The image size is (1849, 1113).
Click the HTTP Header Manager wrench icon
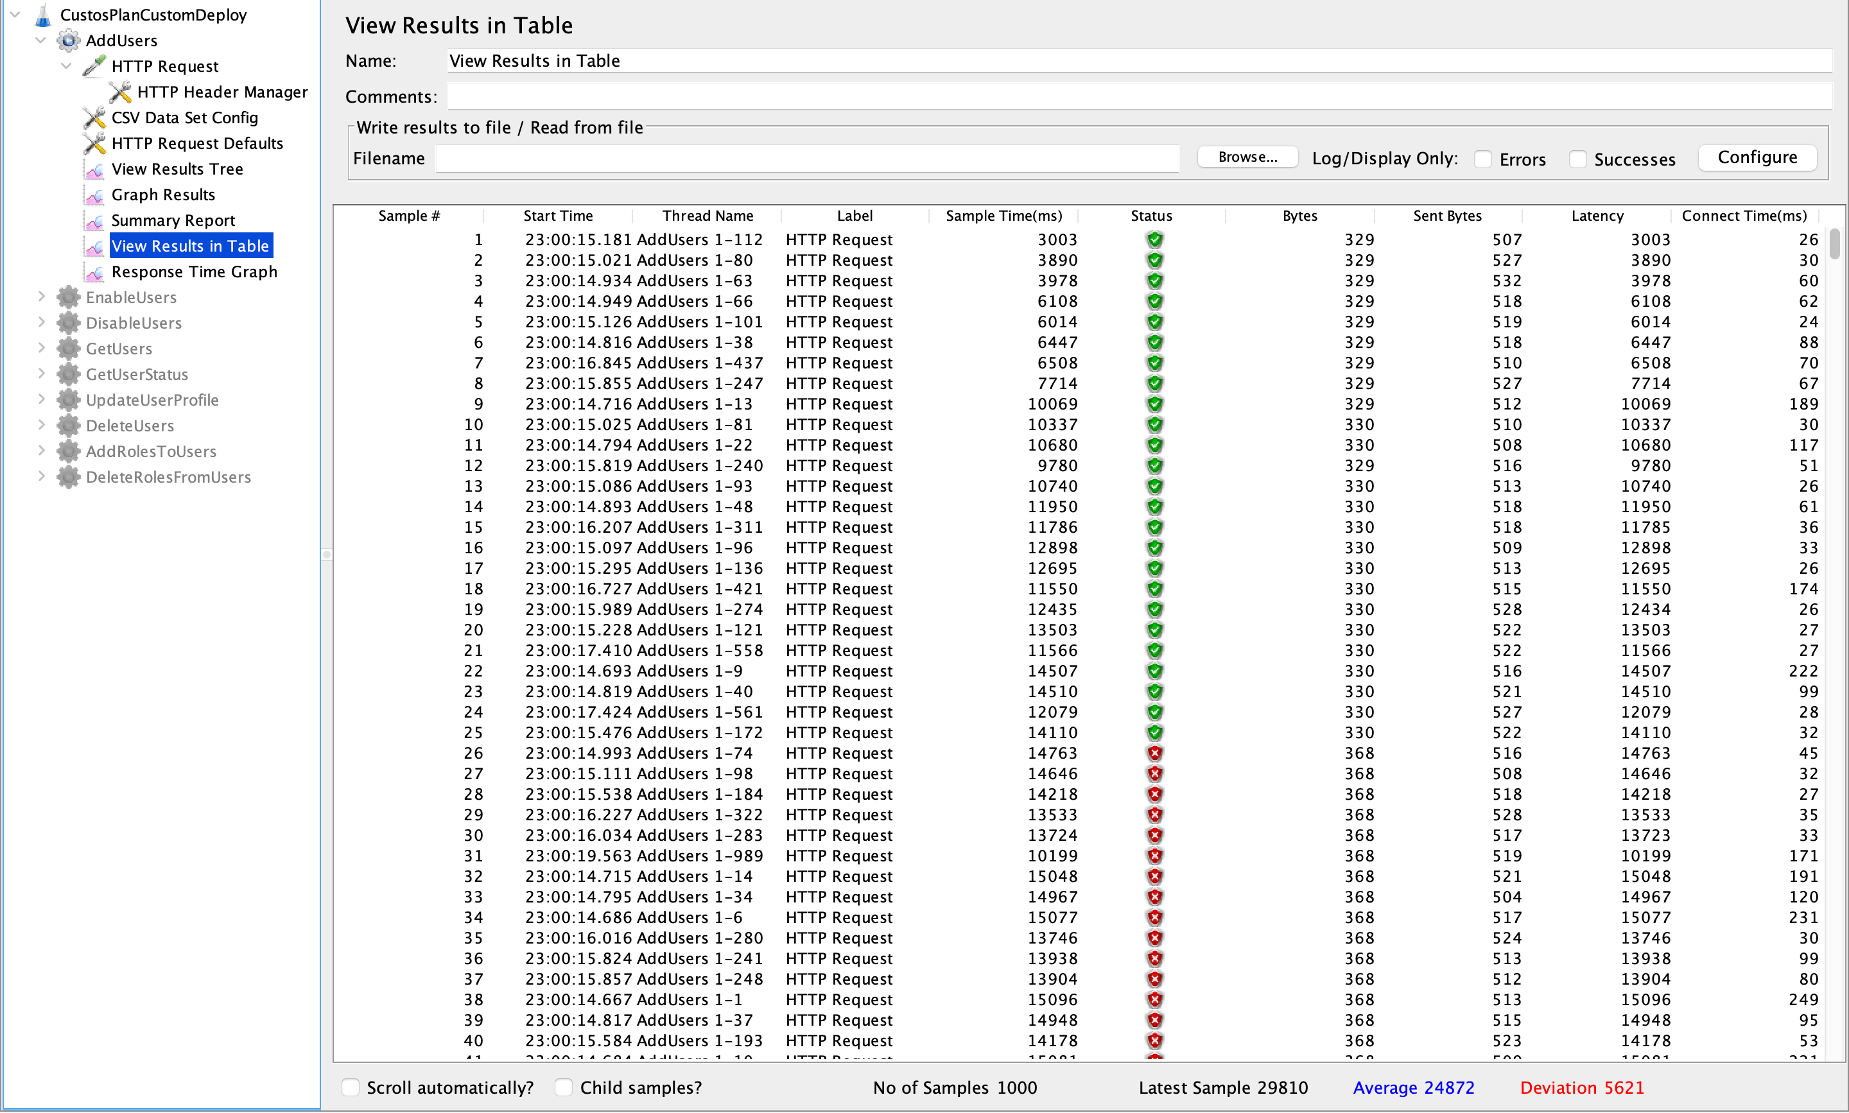pos(120,92)
